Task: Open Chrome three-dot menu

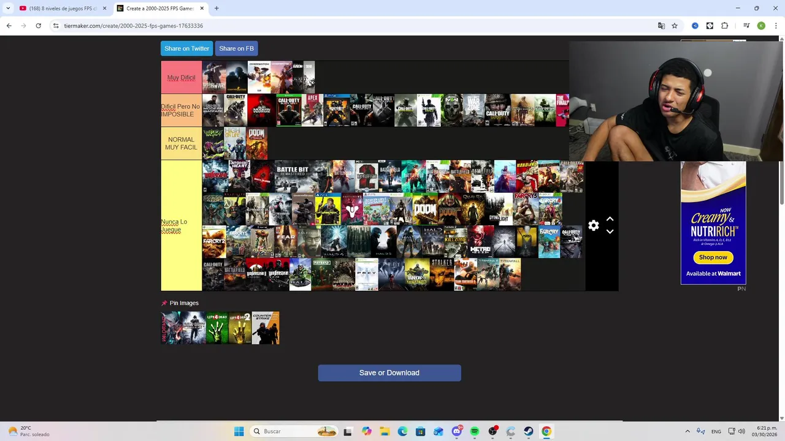Action: 776,26
